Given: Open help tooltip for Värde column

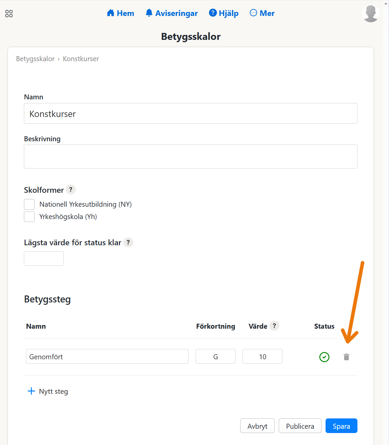Looking at the screenshot, I should (x=274, y=326).
